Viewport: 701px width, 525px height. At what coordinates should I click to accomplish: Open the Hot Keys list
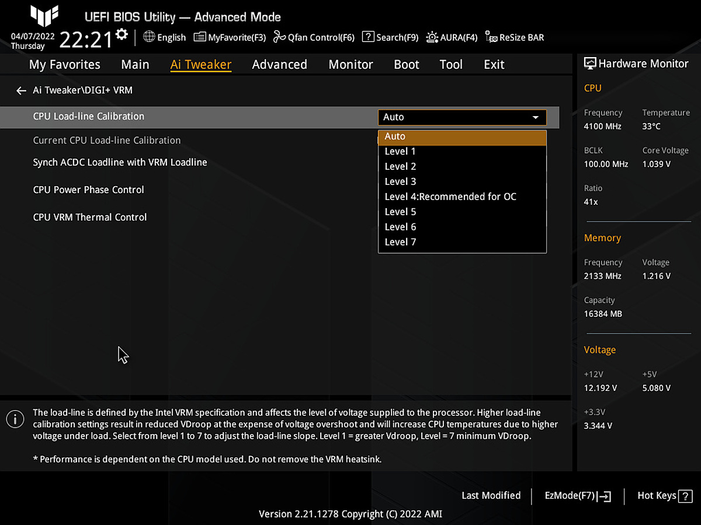click(665, 496)
